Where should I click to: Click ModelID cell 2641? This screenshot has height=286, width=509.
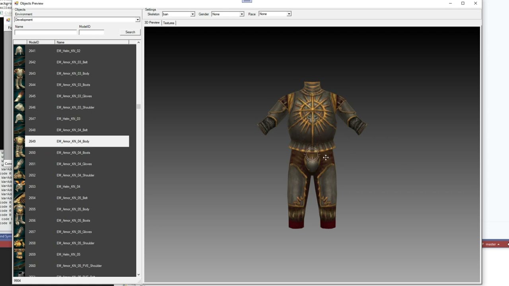click(x=32, y=51)
